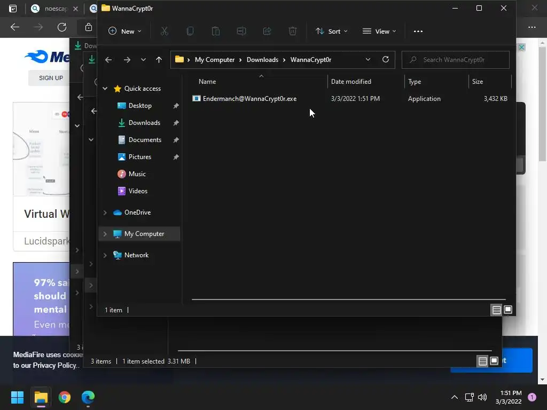Sort by Type column header
This screenshot has width=547, height=410.
tap(415, 82)
